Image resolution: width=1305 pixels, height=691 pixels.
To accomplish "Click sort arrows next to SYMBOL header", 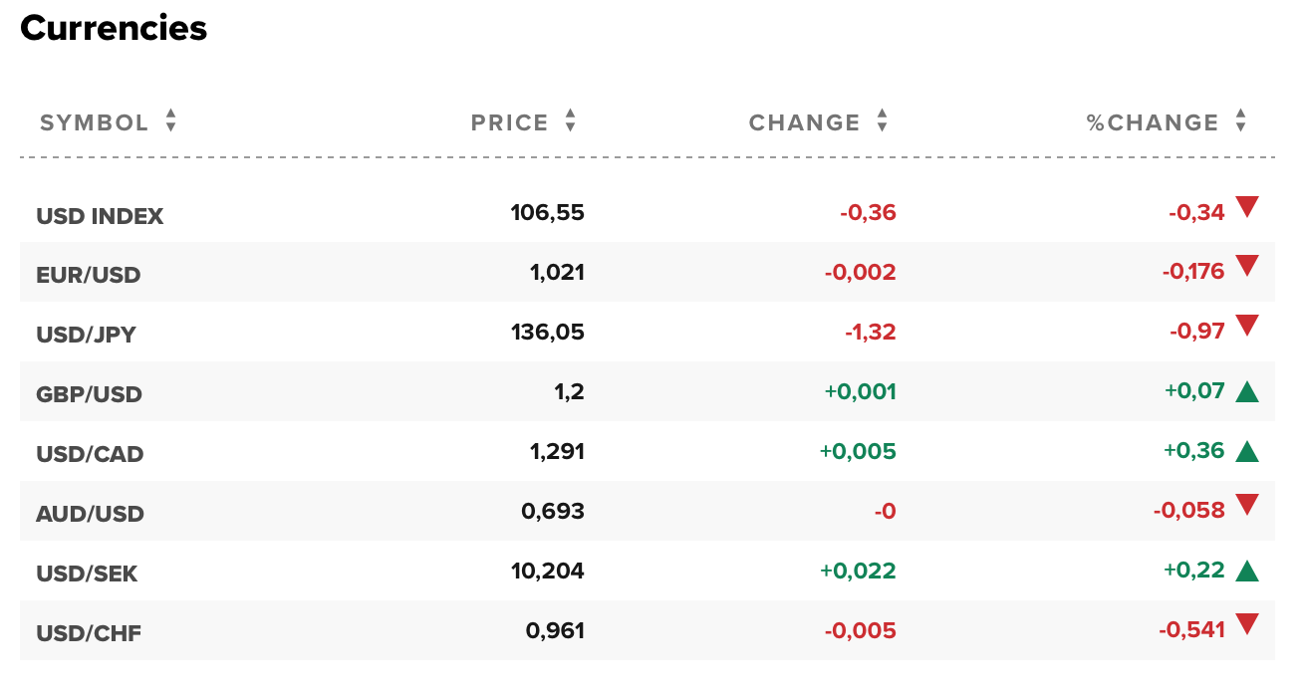I will tap(171, 121).
